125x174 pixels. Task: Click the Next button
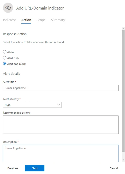(35, 168)
